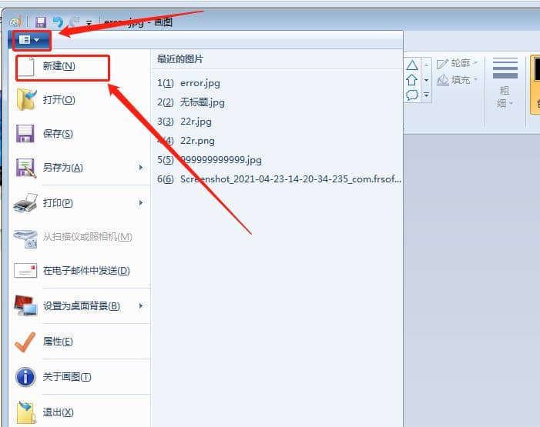The image size is (540, 427).
Task: Click the floppy disk icon beside 保存
Action: tap(25, 134)
